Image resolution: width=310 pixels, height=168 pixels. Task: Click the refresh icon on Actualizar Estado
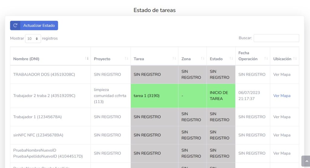point(15,26)
